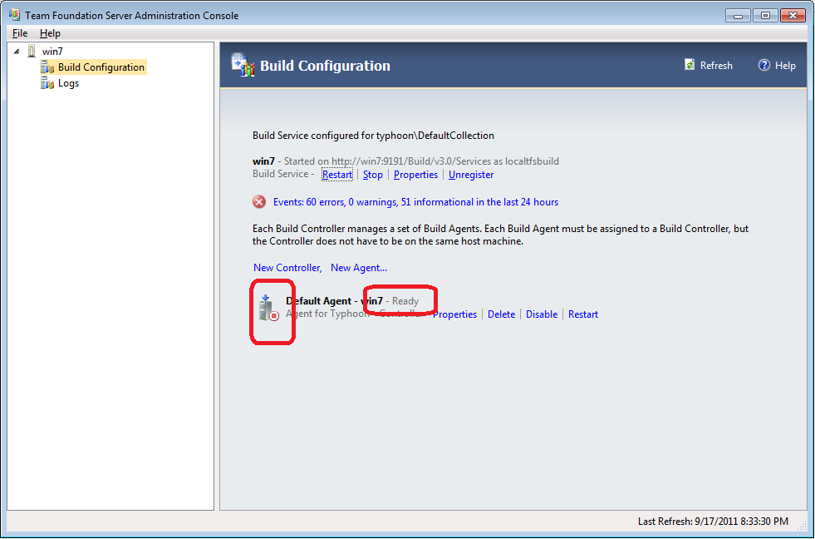
Task: Restart the Build Service
Action: (x=336, y=175)
